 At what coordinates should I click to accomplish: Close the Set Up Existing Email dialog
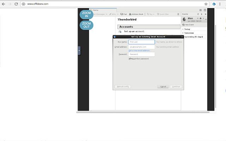point(182,37)
